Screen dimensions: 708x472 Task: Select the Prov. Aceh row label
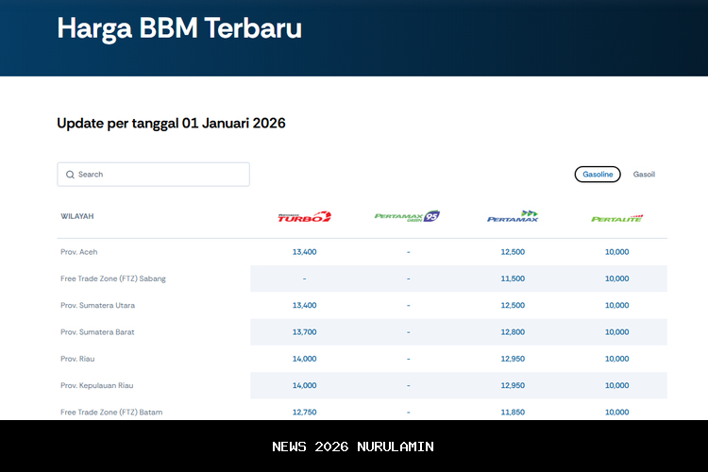(x=79, y=252)
